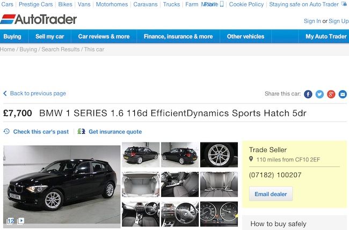The height and width of the screenshot is (230, 349).
Task: Share this car on Twitter
Action: tap(319, 94)
